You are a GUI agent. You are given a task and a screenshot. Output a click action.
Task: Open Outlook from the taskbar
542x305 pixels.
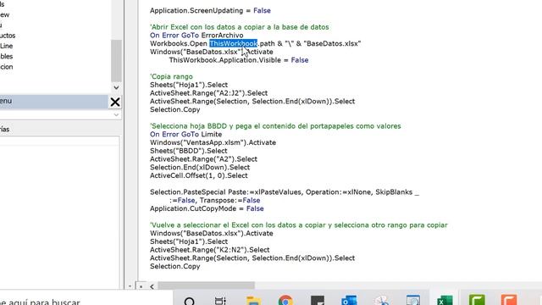(x=349, y=300)
